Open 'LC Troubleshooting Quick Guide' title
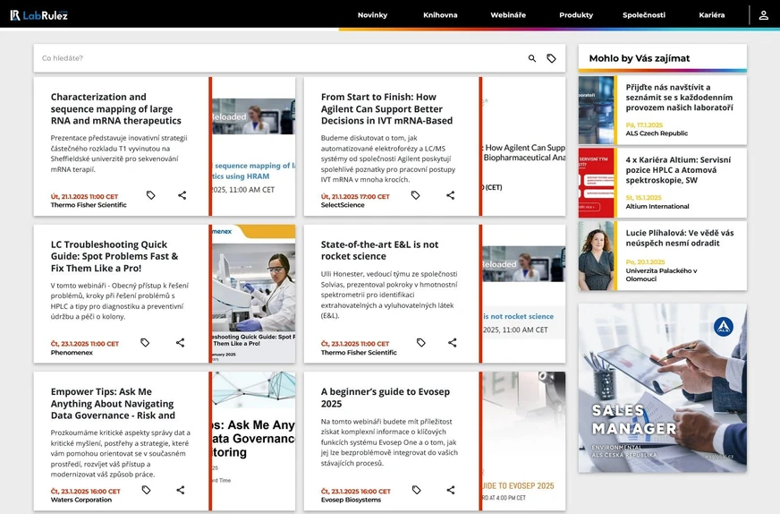The height and width of the screenshot is (514, 780). coord(114,256)
